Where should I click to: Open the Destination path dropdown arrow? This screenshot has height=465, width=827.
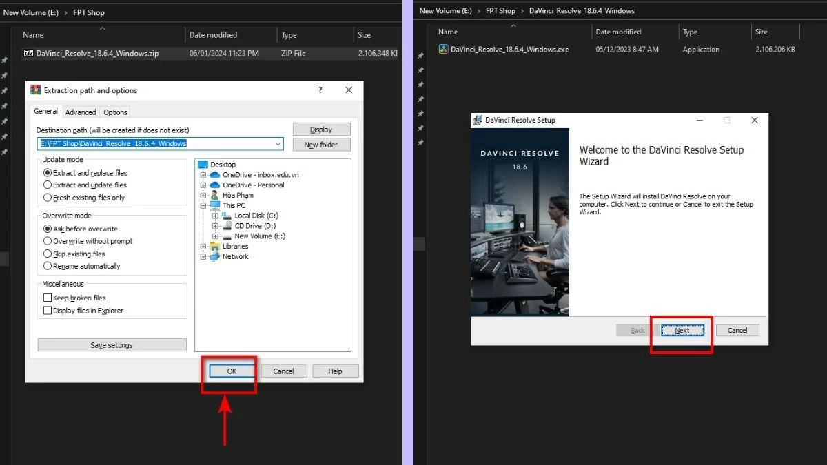pyautogui.click(x=278, y=144)
